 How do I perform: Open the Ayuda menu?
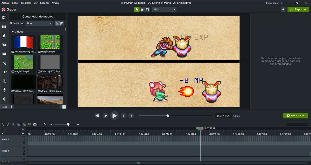(55, 3)
